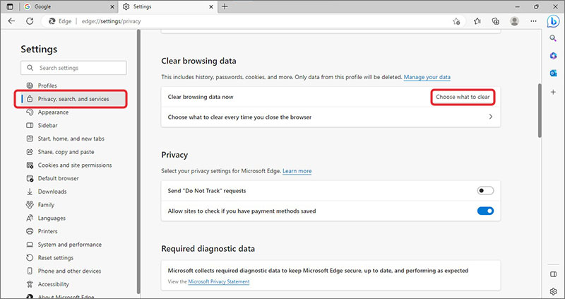The height and width of the screenshot is (299, 565).
Task: Open Microsoft 365 sidebar icon
Action: 553,56
